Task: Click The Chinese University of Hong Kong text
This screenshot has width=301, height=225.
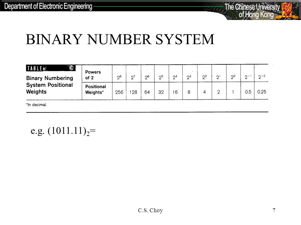Action: (x=252, y=11)
